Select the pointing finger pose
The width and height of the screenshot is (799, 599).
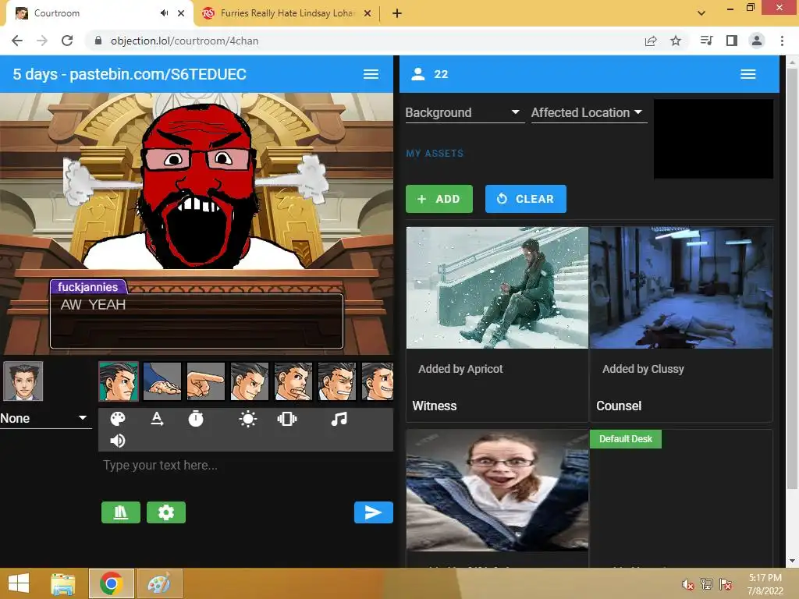pyautogui.click(x=206, y=381)
